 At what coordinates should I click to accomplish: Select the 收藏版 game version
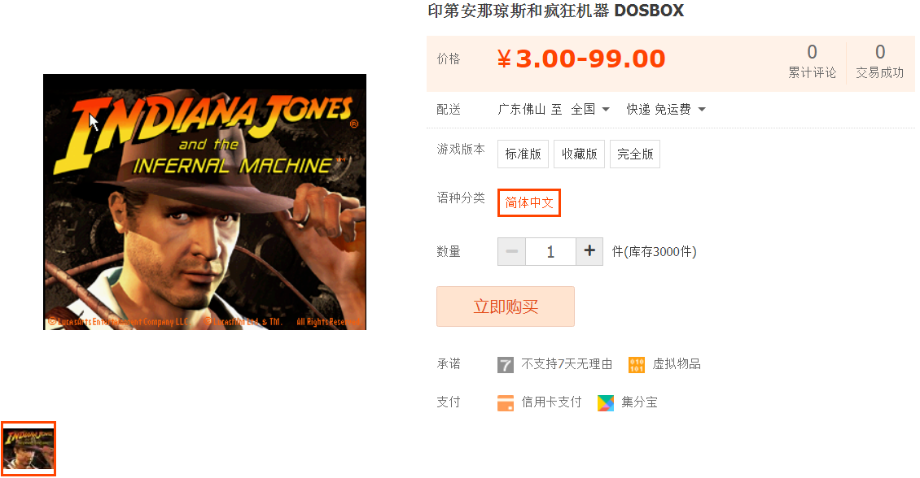tap(579, 154)
